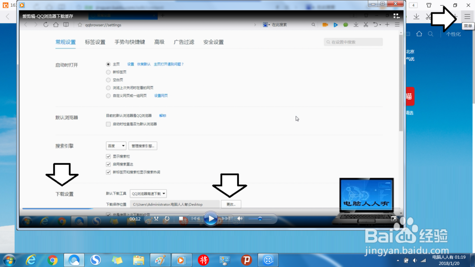
Task: Click 更改 button for download location
Action: pos(231,204)
